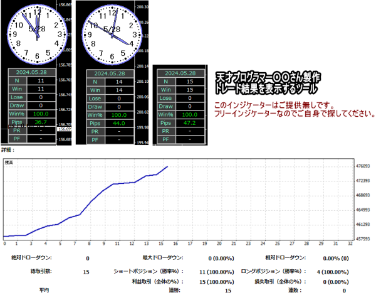
Task: Click the 連勝 label
Action: coord(174,290)
